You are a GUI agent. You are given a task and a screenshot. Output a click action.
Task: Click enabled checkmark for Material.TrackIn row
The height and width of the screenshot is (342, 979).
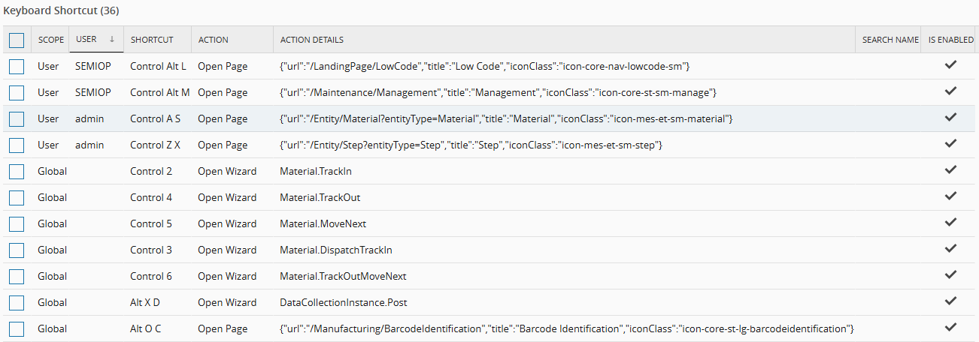[x=950, y=170]
